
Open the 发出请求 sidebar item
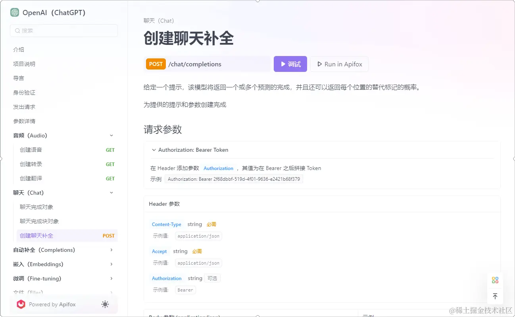pyautogui.click(x=24, y=107)
